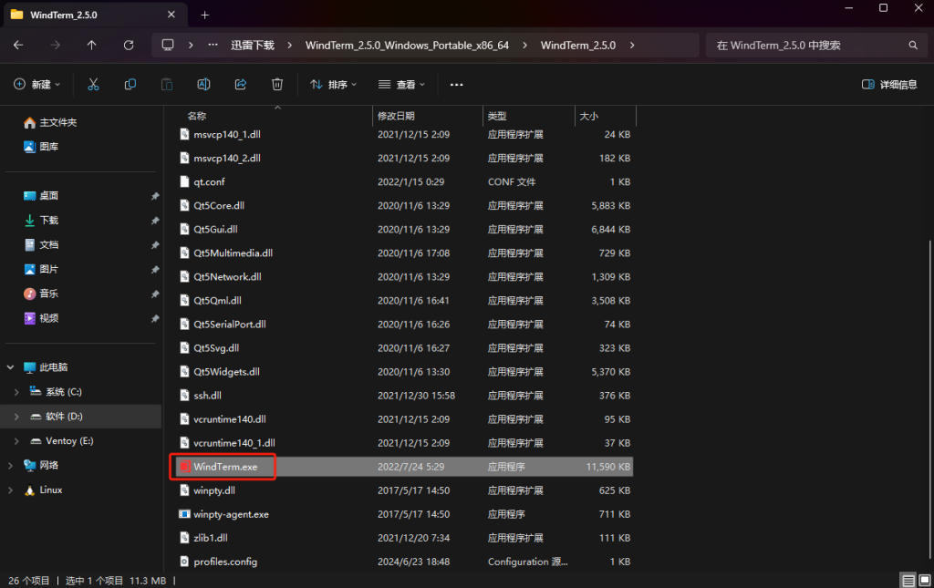Click the Refresh button in navigation bar
The height and width of the screenshot is (588, 934).
click(x=129, y=45)
